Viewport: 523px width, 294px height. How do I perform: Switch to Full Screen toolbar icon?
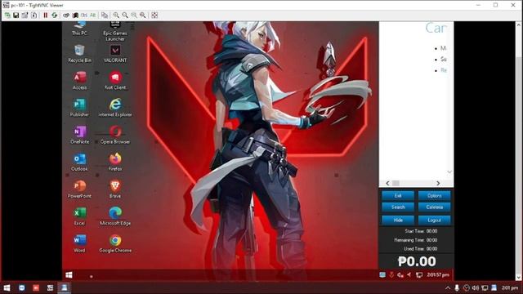pos(154,16)
